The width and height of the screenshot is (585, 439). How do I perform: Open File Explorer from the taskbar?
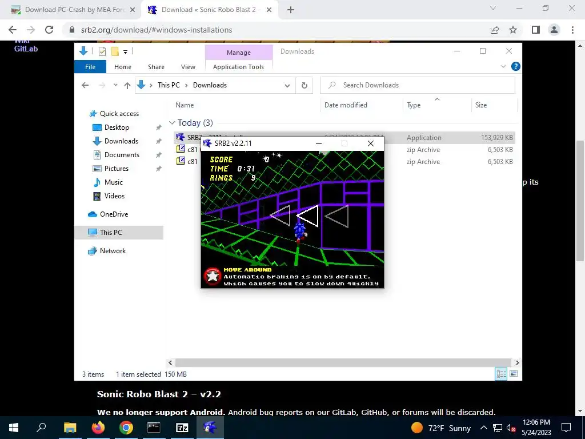(70, 428)
